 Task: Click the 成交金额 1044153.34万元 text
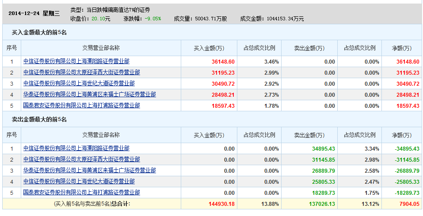[x=272, y=19]
